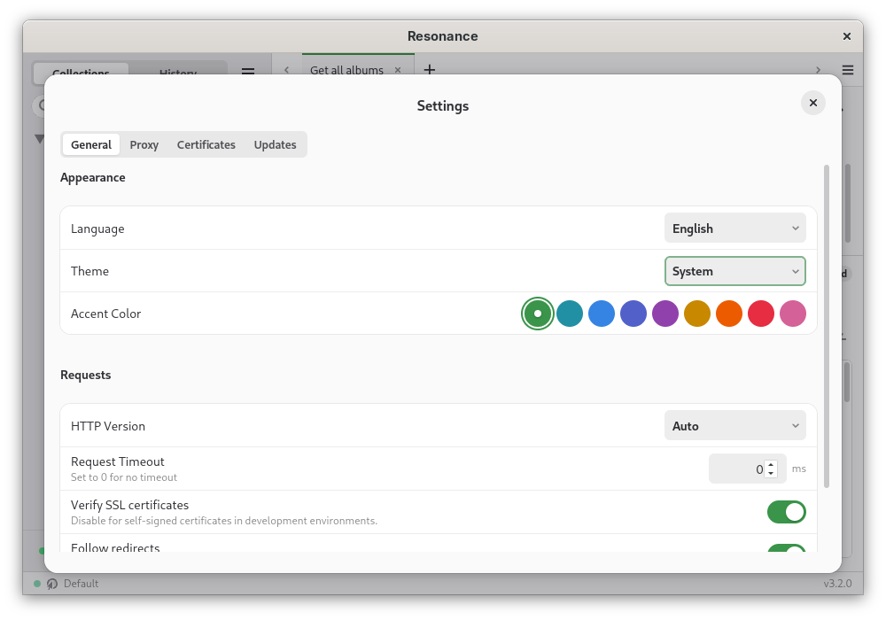This screenshot has height=620, width=886.
Task: Open the Language dropdown
Action: (734, 229)
